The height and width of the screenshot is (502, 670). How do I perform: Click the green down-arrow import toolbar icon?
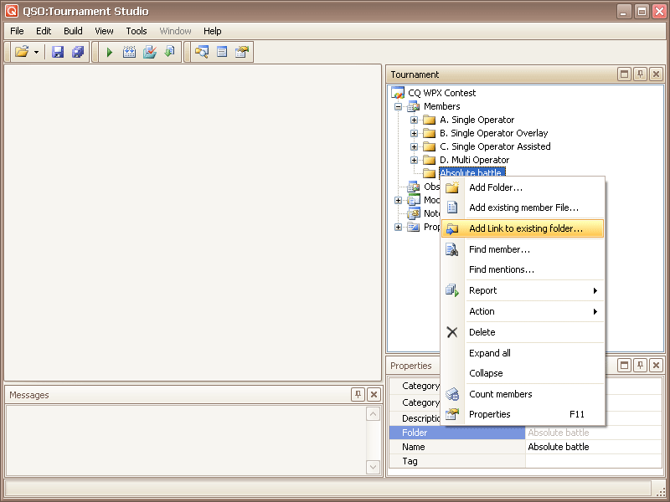(x=170, y=52)
